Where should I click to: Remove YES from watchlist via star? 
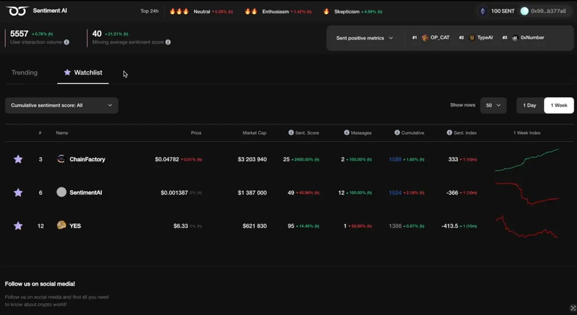click(18, 226)
